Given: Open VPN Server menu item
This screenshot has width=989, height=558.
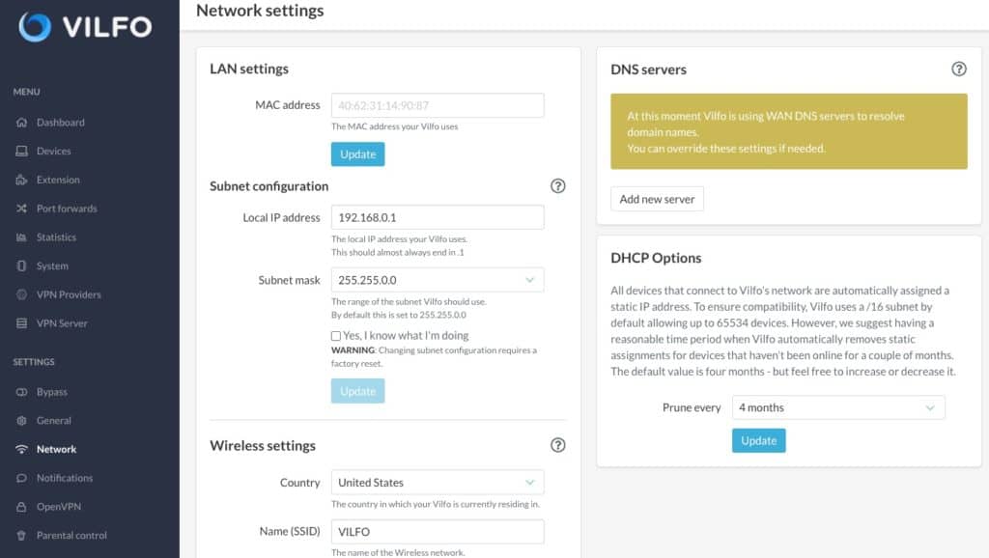Looking at the screenshot, I should (x=62, y=323).
